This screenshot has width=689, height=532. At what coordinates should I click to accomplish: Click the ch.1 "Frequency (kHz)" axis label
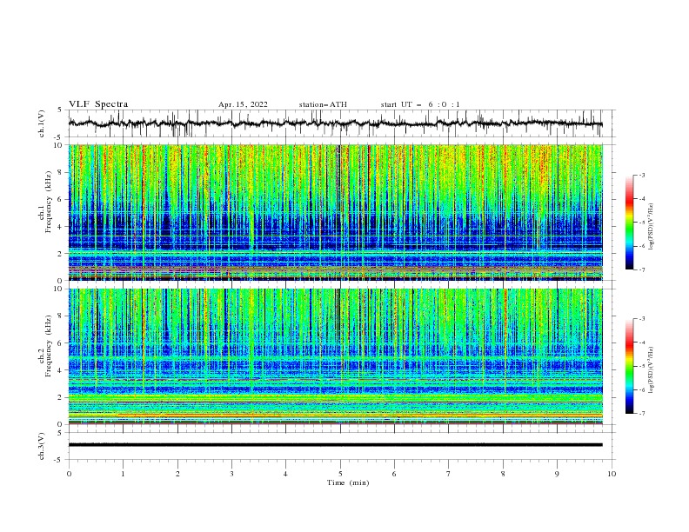(x=49, y=203)
